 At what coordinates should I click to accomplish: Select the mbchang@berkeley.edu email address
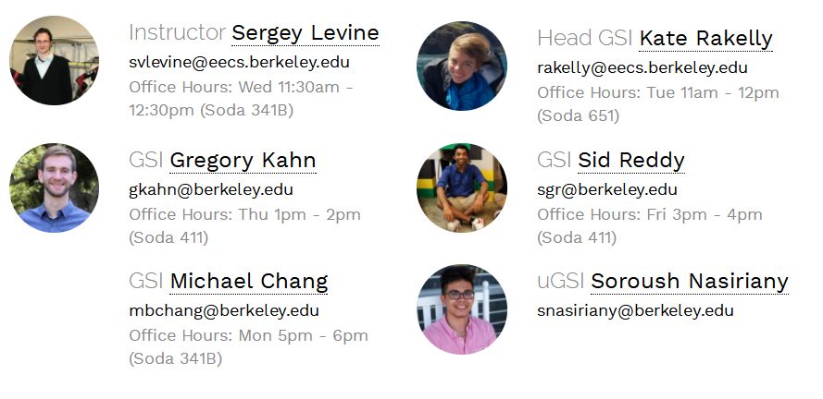coord(223,310)
